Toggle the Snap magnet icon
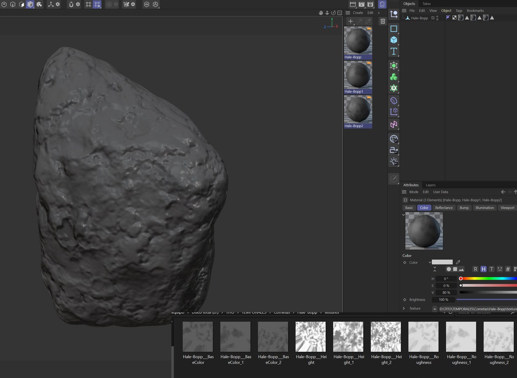Image resolution: width=517 pixels, height=378 pixels. [x=71, y=5]
